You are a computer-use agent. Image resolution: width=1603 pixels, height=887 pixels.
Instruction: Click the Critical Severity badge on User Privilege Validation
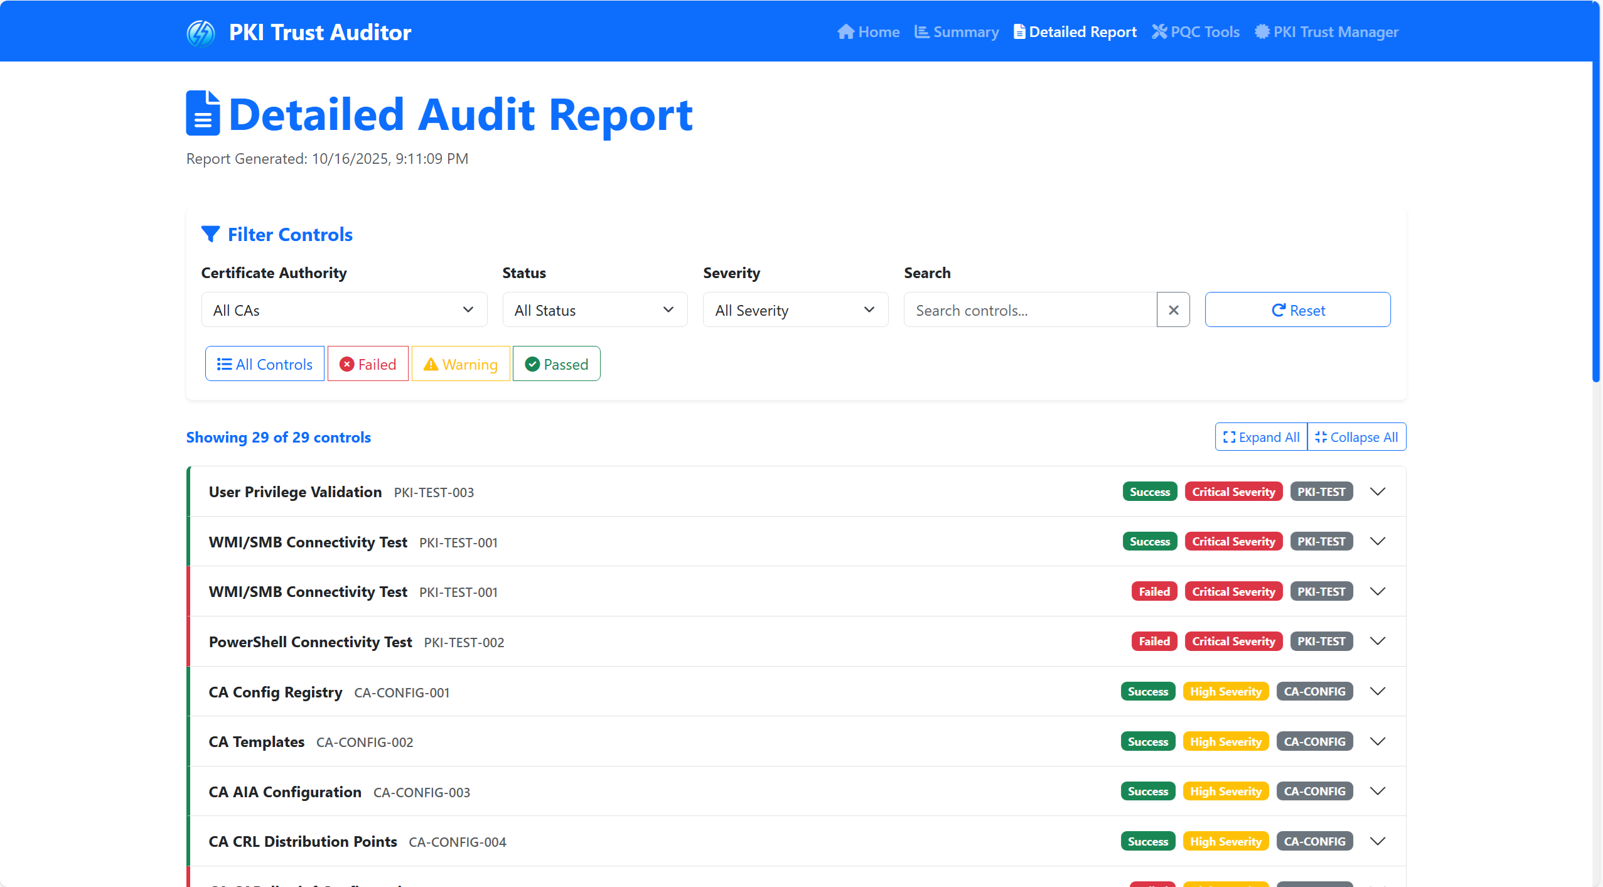click(1232, 491)
